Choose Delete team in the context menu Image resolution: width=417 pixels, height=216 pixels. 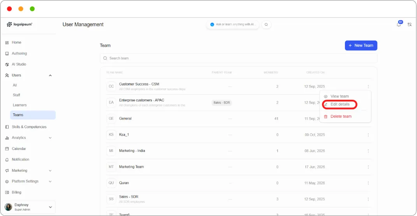[341, 117]
